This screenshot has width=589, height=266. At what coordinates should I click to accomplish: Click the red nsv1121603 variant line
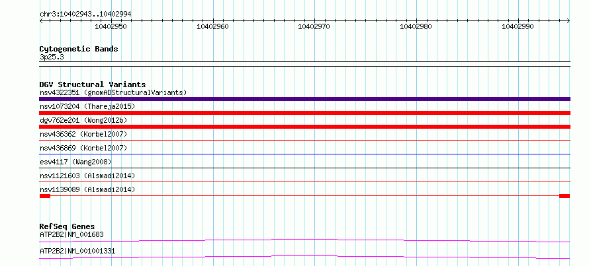coord(304,182)
